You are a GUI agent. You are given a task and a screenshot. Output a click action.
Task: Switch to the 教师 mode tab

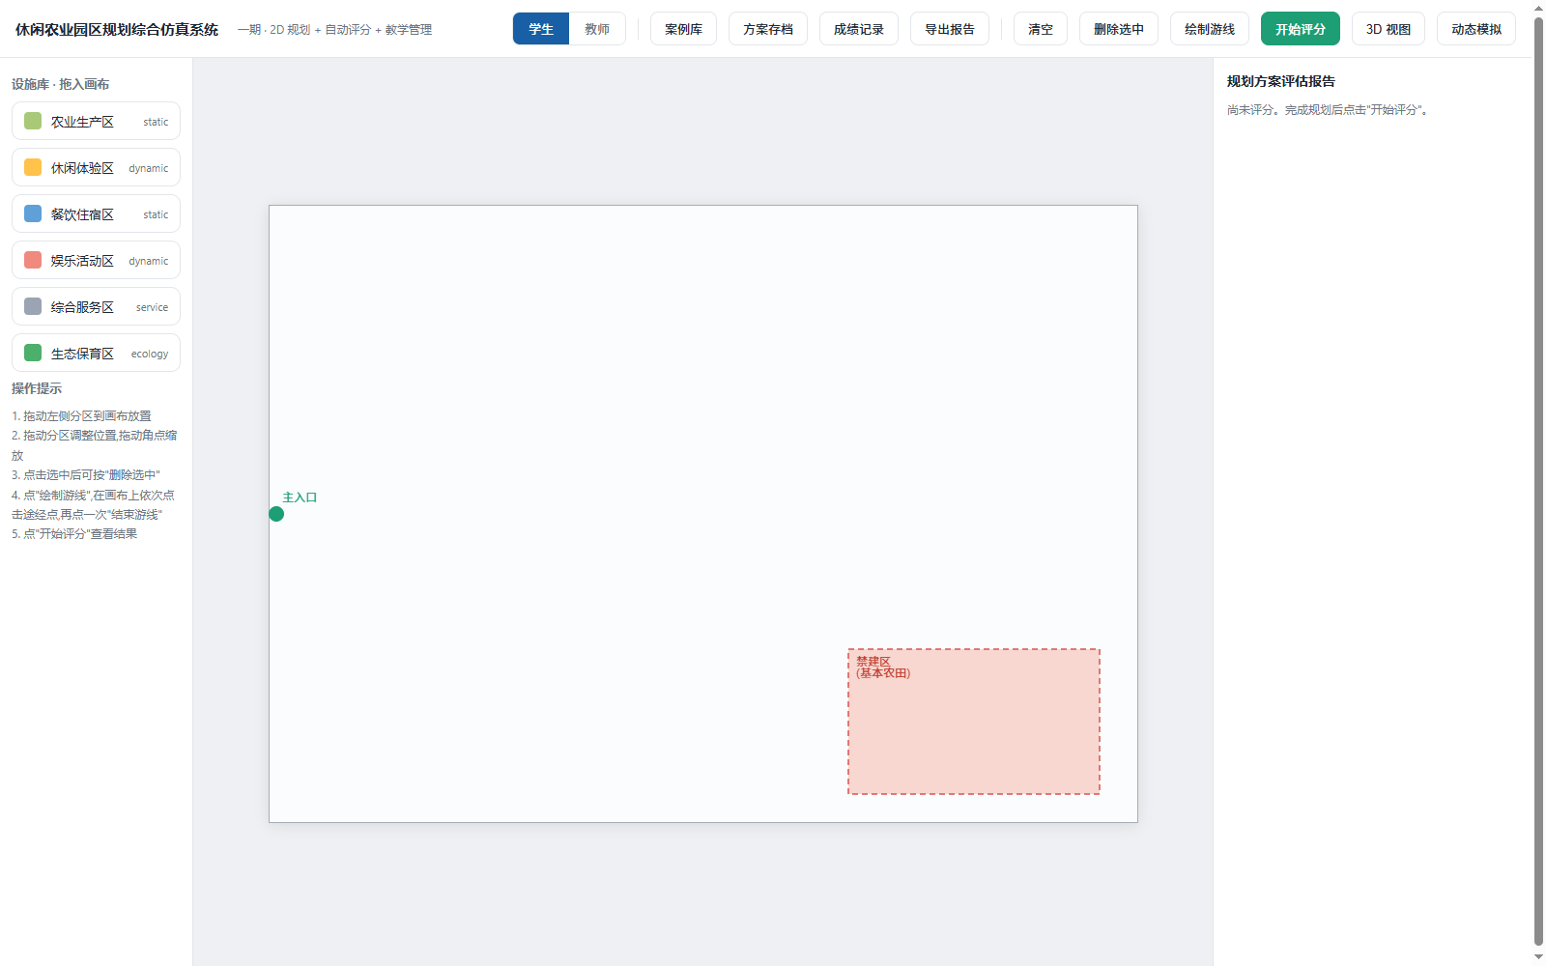point(597,29)
